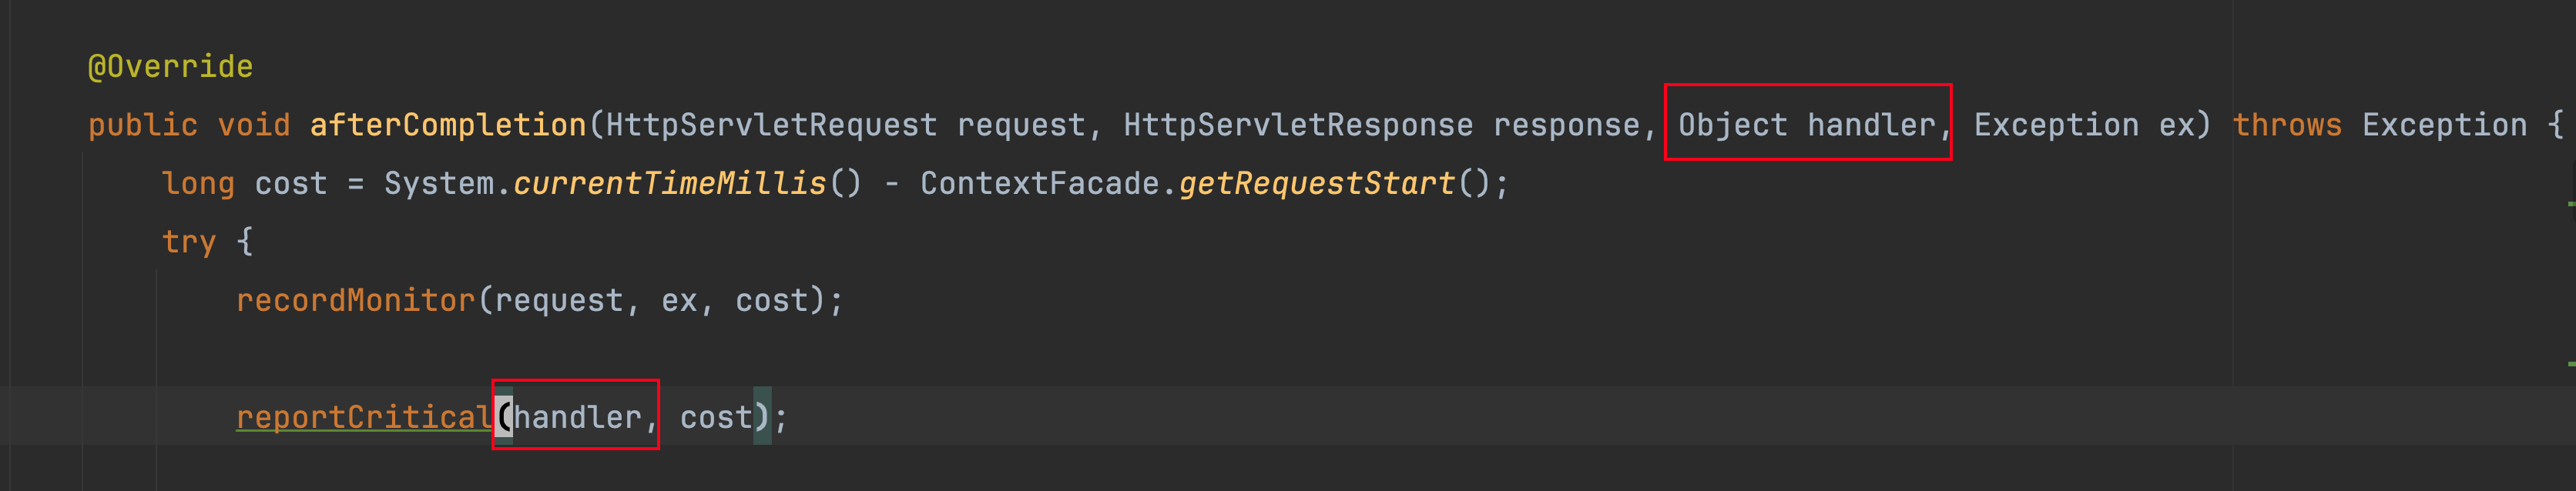Click the @Override annotation
The width and height of the screenshot is (2576, 491).
170,67
